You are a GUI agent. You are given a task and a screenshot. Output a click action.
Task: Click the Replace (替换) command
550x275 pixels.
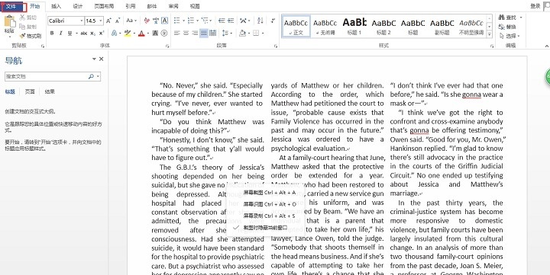[507, 27]
